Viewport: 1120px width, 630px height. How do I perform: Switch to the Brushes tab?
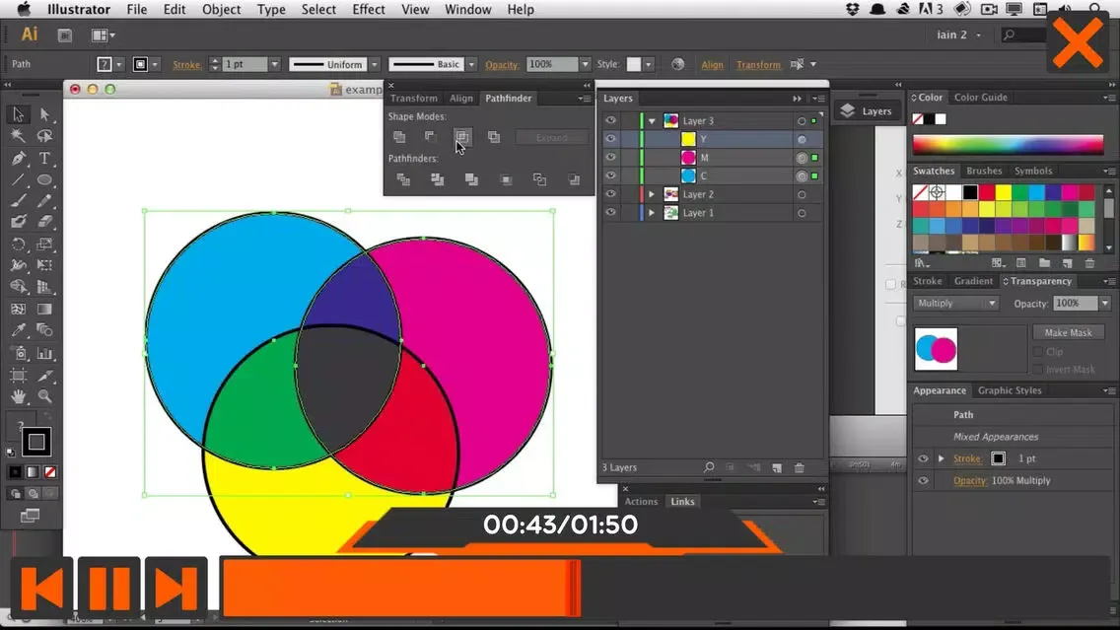click(x=984, y=171)
